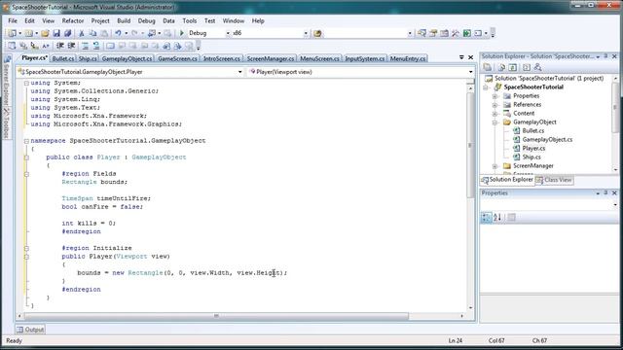623x350 pixels.
Task: Click the Save All icon
Action: [67, 33]
